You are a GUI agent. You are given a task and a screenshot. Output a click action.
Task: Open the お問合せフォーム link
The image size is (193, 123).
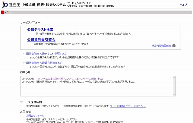pyautogui.click(x=35, y=116)
